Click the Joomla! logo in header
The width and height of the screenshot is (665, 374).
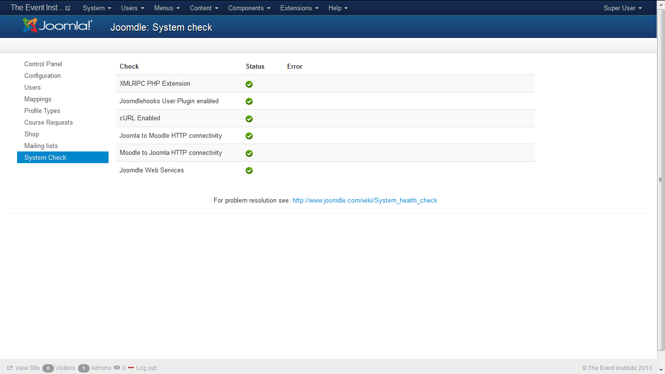57,26
